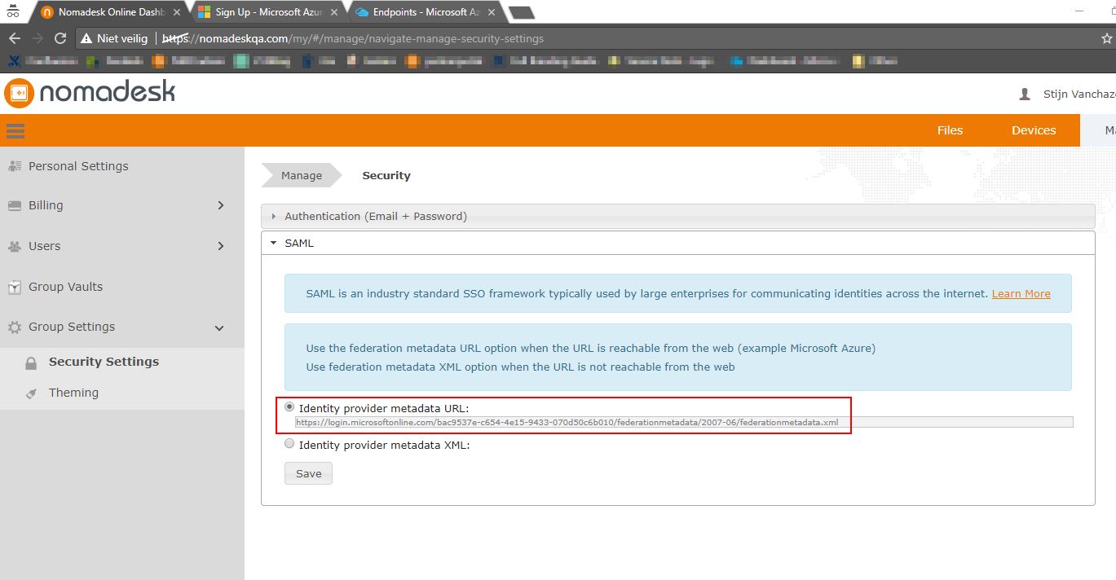Reload page with the browser refresh icon
The height and width of the screenshot is (580, 1116).
click(60, 38)
